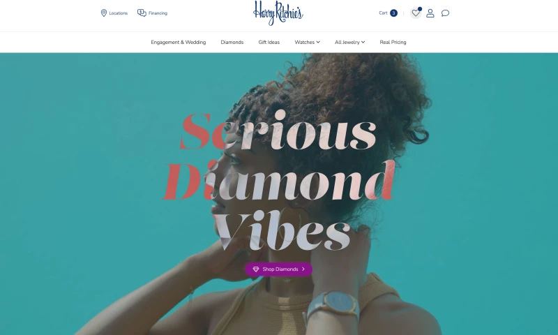Image resolution: width=558 pixels, height=335 pixels.
Task: Go home via Harry Ritchie's logo
Action: [278, 13]
